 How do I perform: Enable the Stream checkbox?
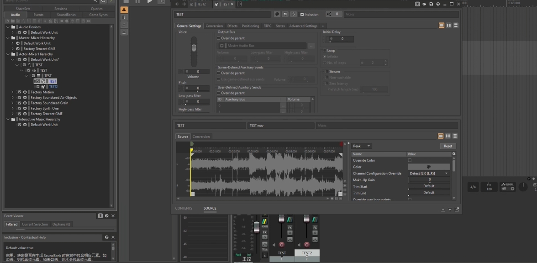tap(326, 72)
